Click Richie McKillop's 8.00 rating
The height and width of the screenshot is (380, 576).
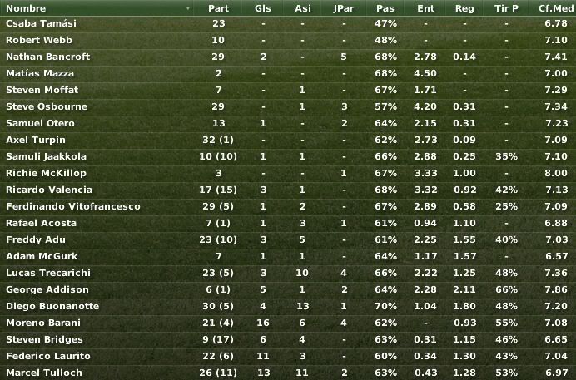(x=556, y=173)
